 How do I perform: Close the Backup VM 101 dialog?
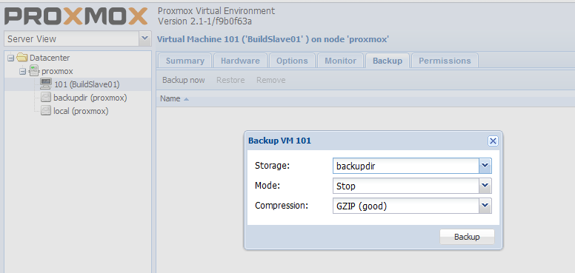click(x=493, y=141)
